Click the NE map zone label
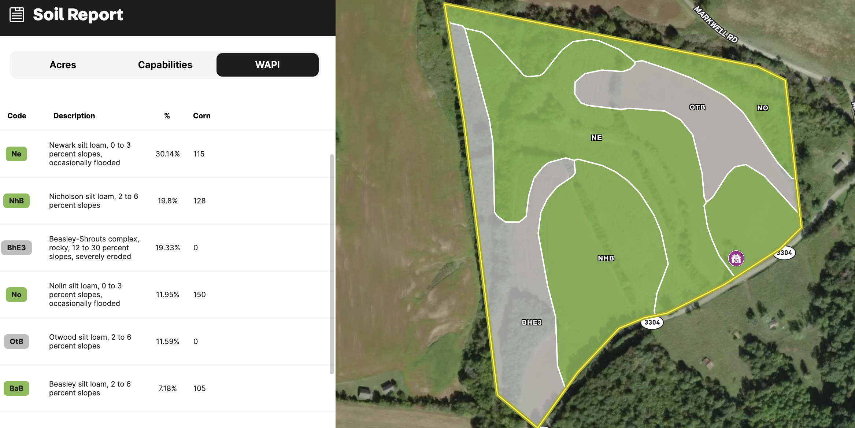 click(x=596, y=138)
